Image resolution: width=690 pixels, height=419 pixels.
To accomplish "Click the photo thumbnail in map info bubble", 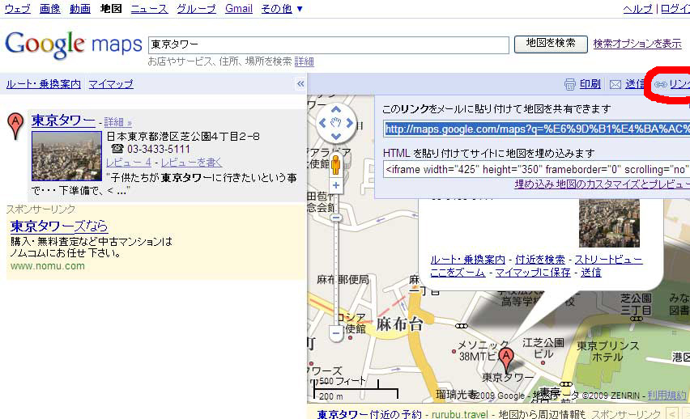I will point(609,223).
